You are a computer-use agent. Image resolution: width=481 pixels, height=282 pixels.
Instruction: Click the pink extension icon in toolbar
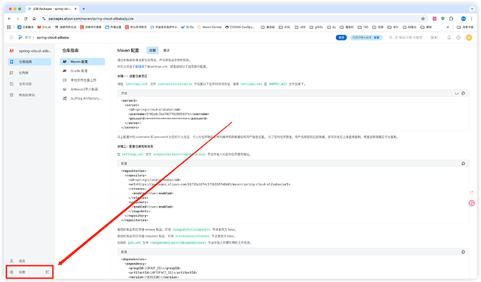[435, 19]
